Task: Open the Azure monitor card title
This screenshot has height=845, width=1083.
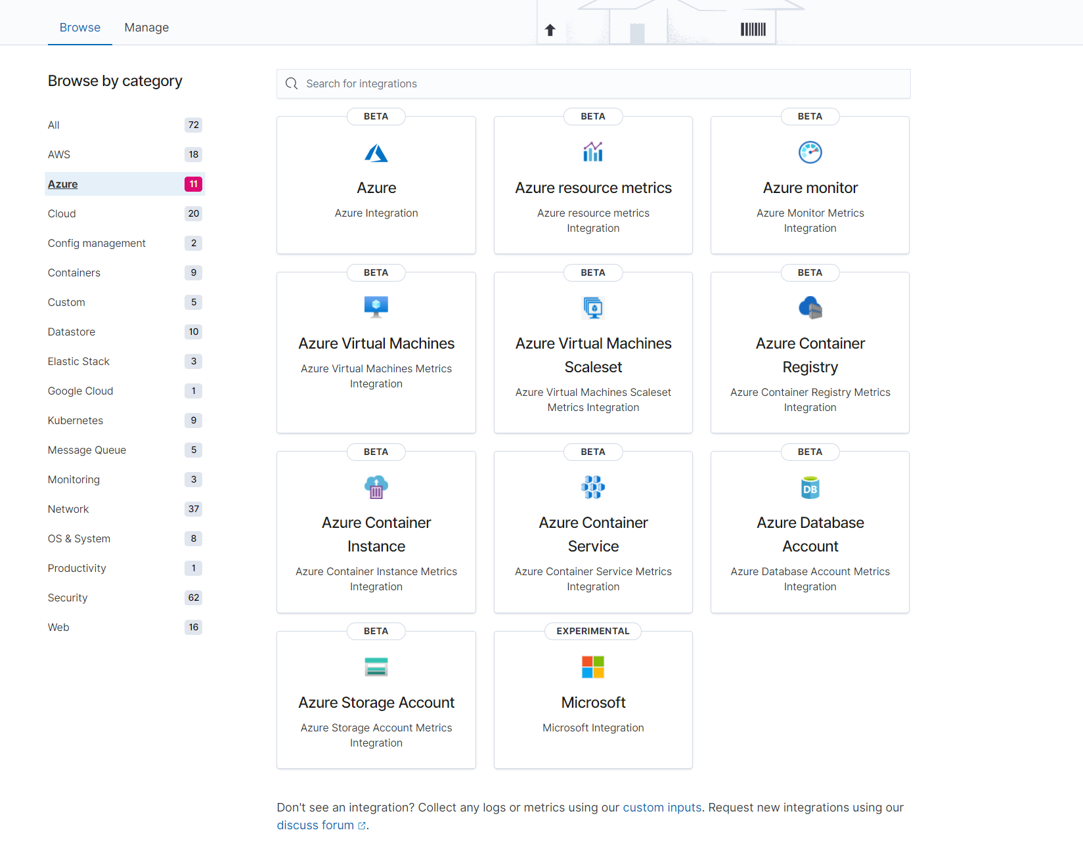Action: 810,188
